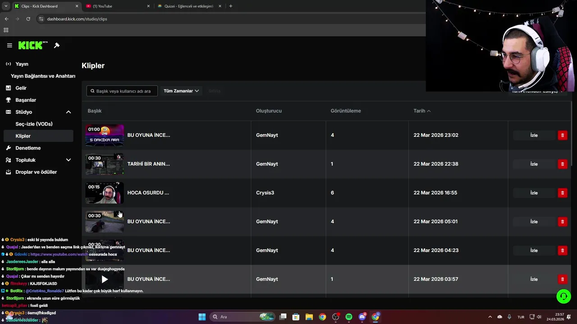Open the 01:00 clip thumbnail
Image resolution: width=577 pixels, height=324 pixels.
[x=105, y=135]
